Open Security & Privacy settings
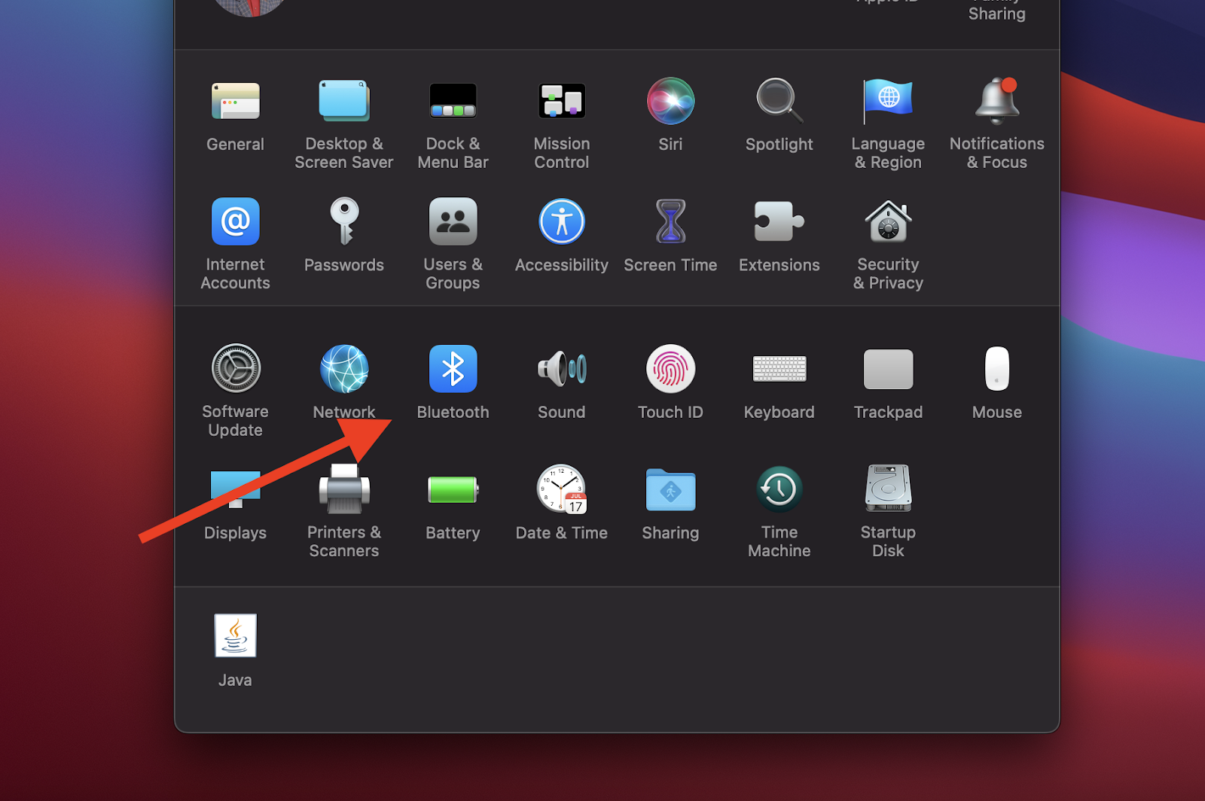The width and height of the screenshot is (1205, 801). (x=888, y=221)
